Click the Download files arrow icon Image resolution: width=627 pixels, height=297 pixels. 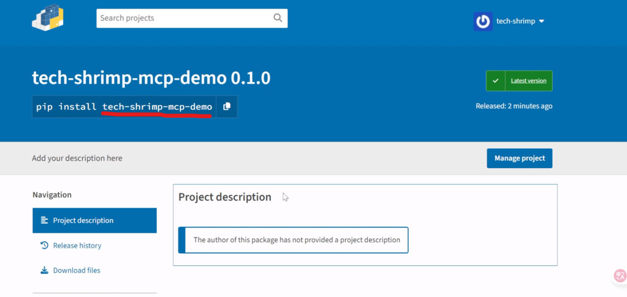44,270
